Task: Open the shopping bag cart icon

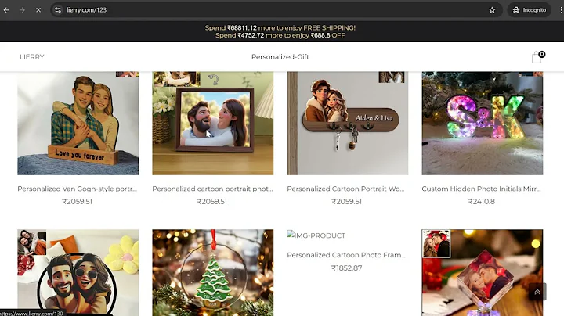Action: 537,57
